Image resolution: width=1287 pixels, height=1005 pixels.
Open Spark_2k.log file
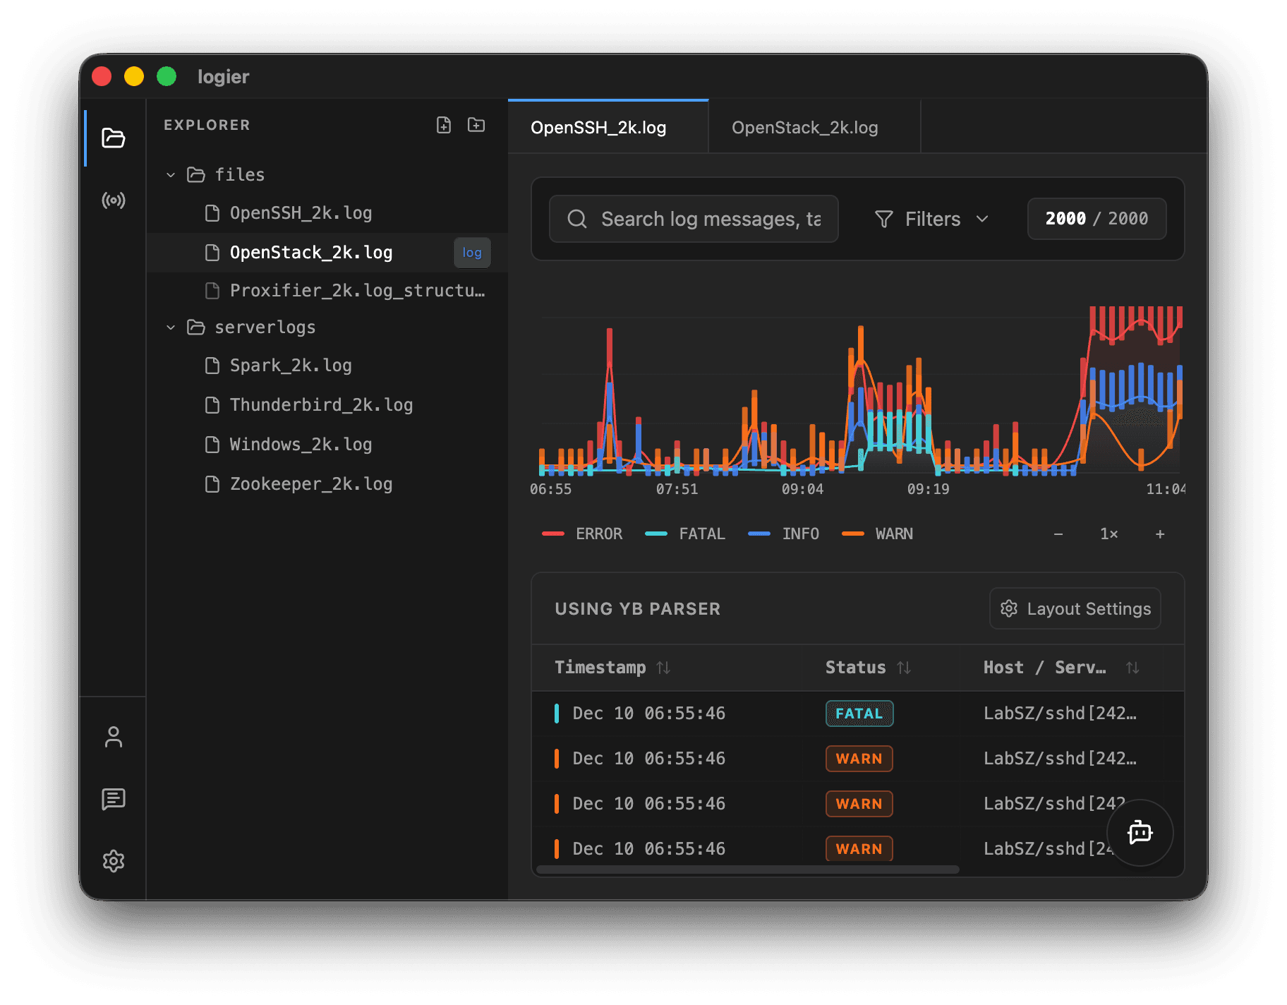327,366
